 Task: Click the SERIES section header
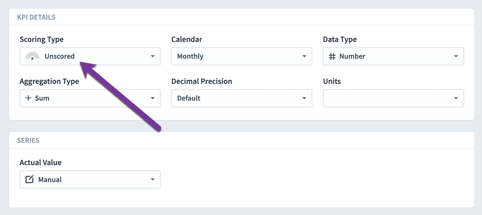click(28, 140)
